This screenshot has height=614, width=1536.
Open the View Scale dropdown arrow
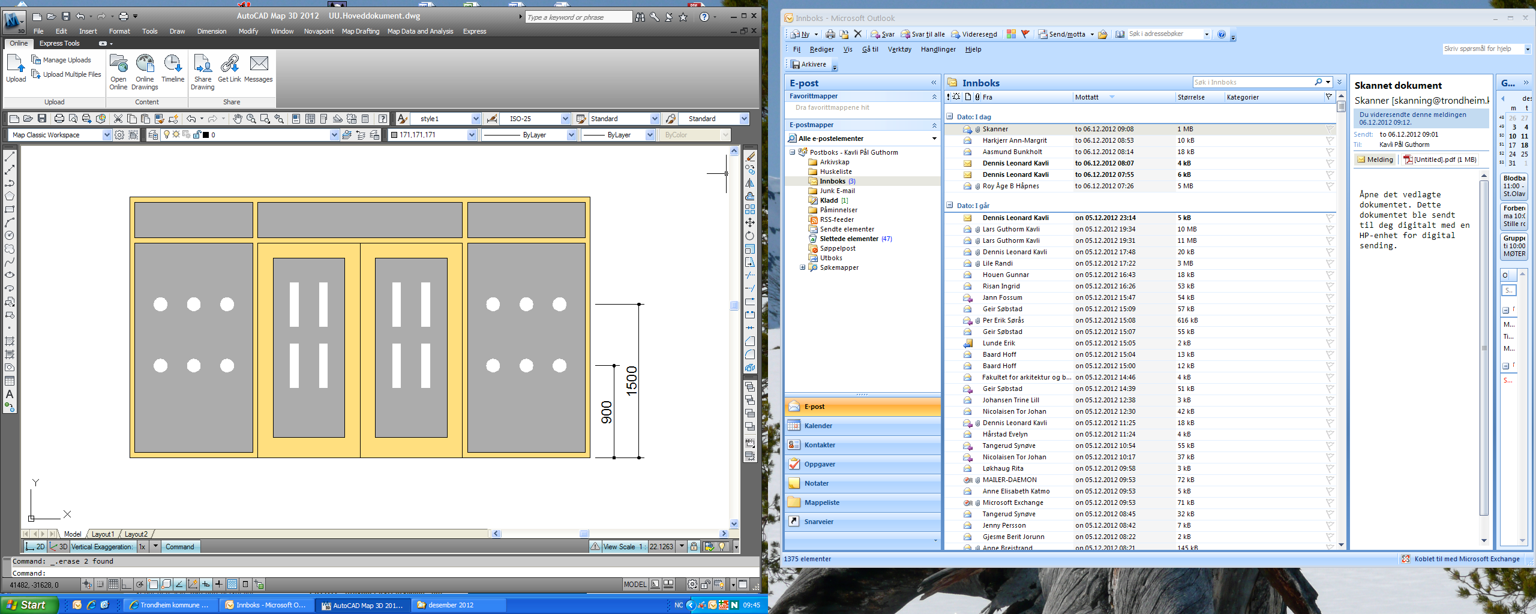click(682, 546)
